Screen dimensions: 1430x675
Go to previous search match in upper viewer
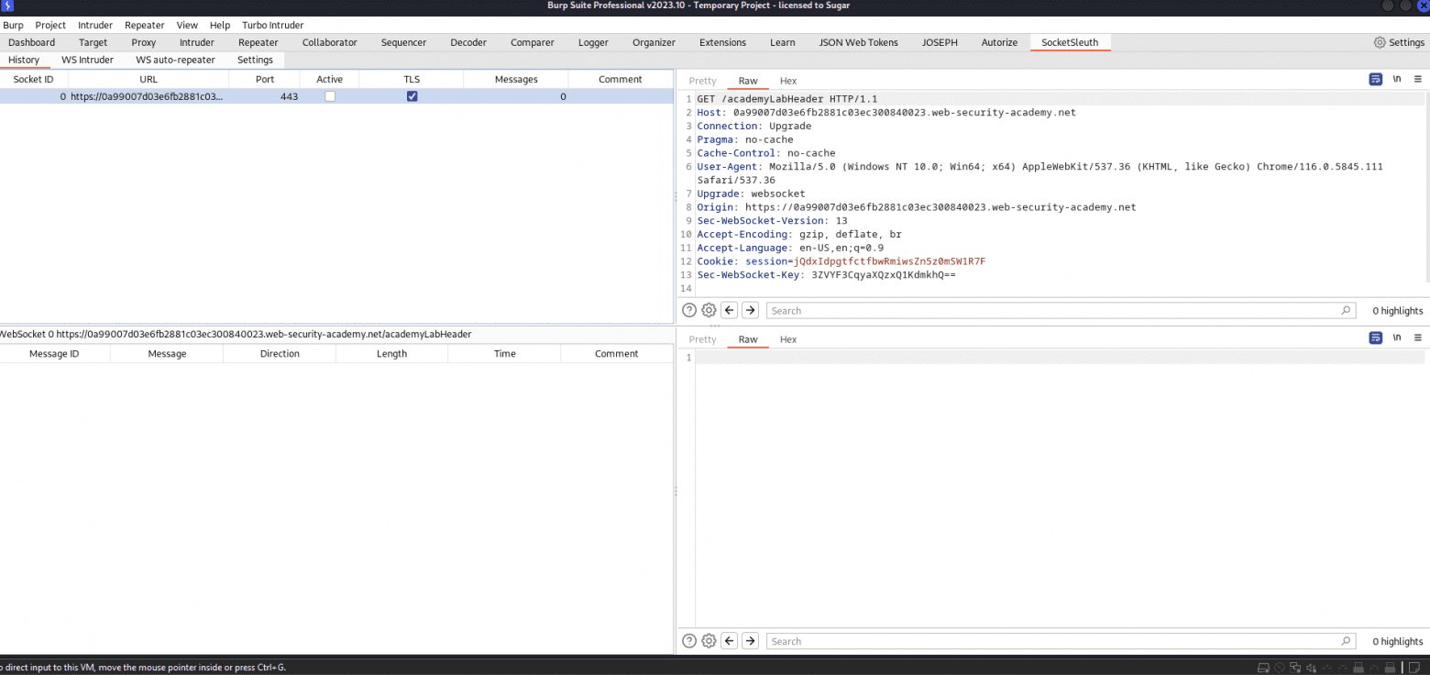point(730,310)
